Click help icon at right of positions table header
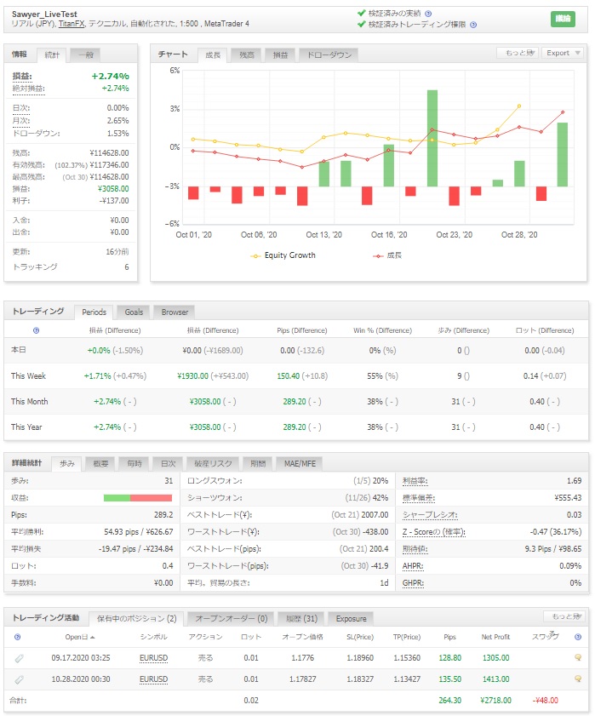The image size is (595, 716). click(x=578, y=636)
